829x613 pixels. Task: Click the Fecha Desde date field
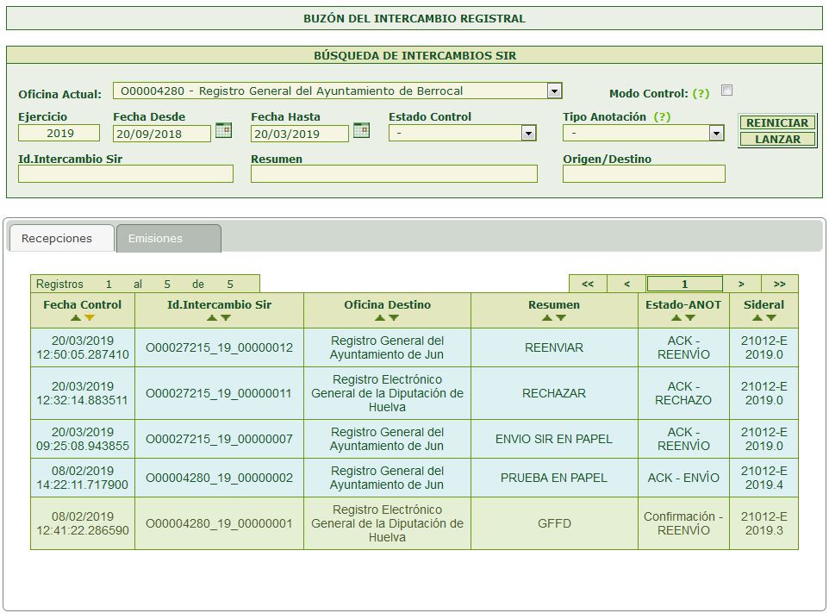tap(162, 134)
